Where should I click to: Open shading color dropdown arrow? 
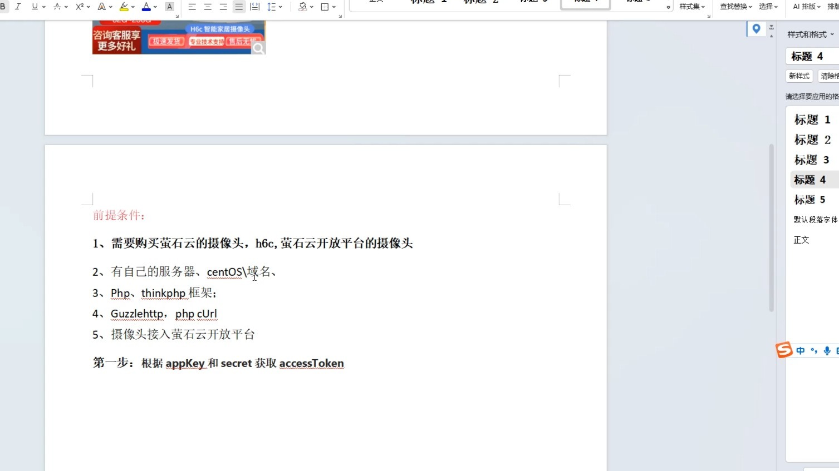click(312, 7)
